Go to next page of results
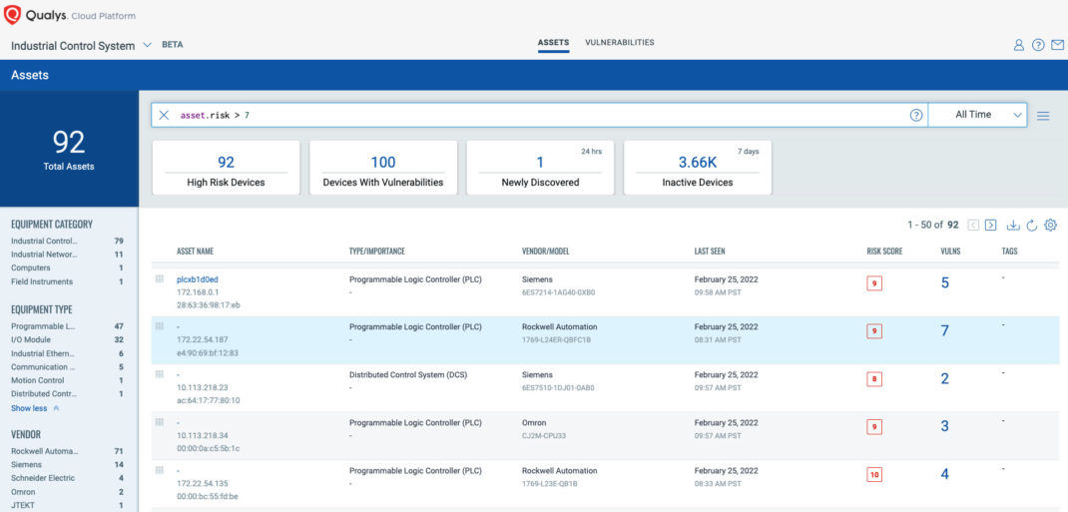 coord(991,225)
